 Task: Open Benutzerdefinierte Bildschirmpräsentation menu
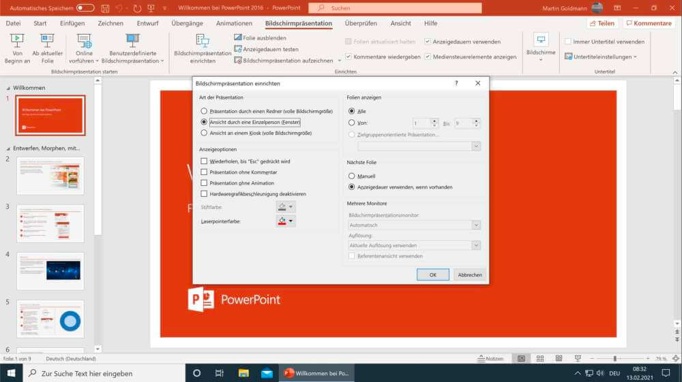[133, 49]
